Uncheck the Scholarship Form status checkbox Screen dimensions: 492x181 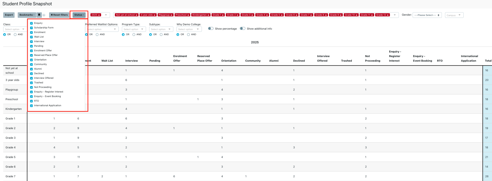click(x=32, y=28)
